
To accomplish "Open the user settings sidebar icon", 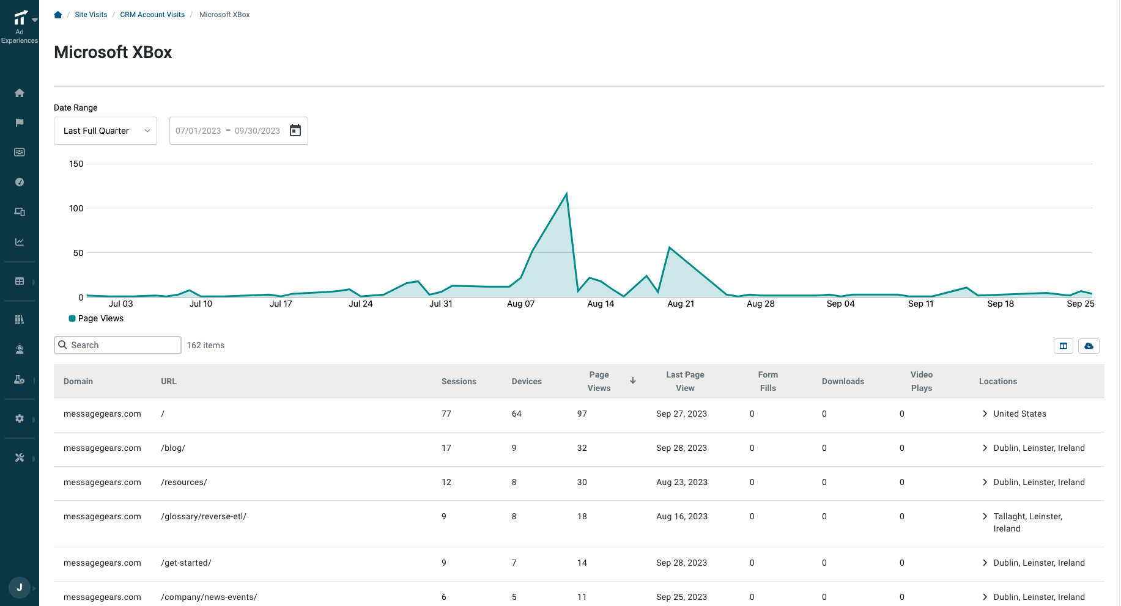I will point(20,379).
